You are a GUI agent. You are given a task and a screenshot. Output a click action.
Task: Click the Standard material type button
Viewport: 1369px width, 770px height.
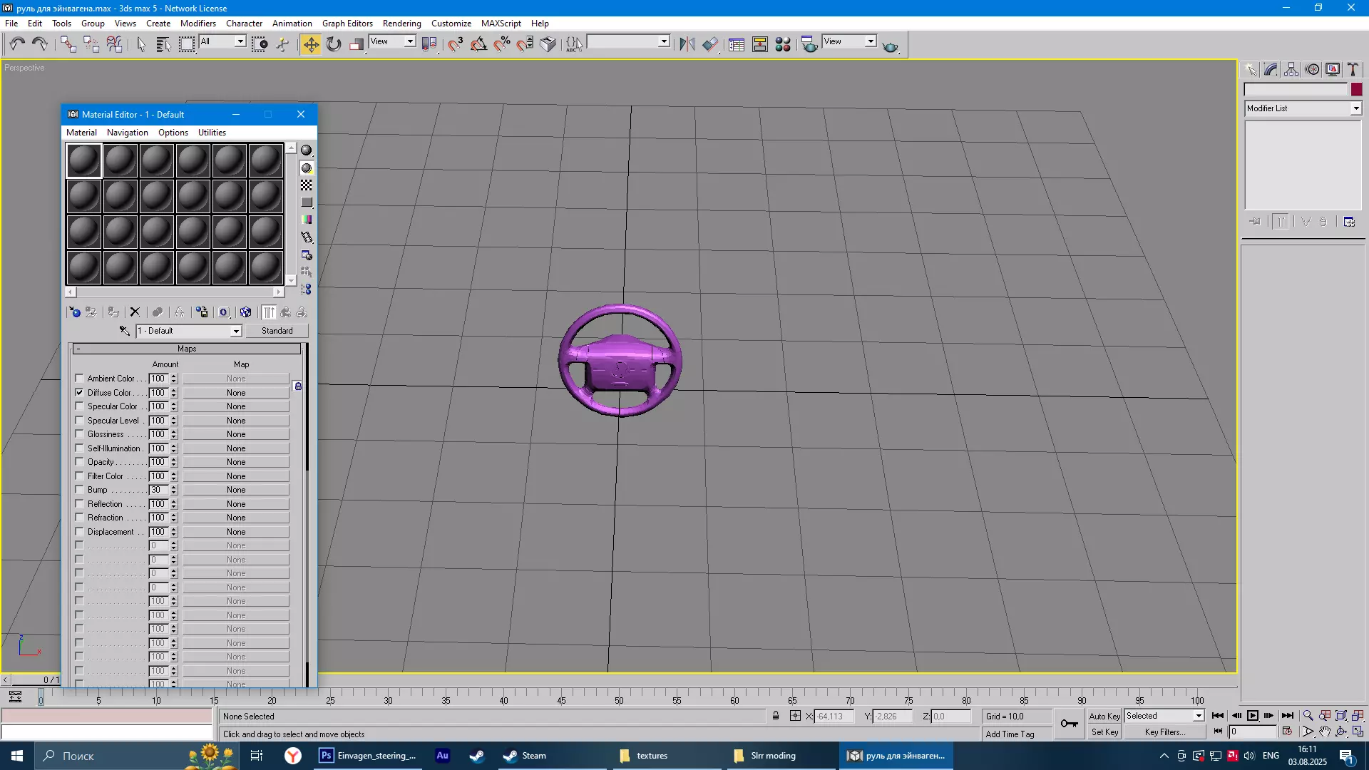277,331
